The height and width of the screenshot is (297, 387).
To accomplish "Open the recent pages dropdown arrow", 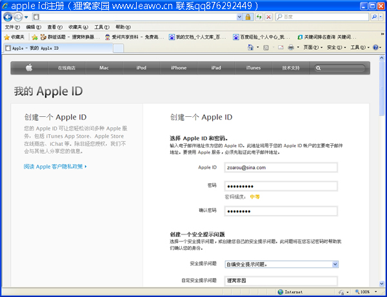I will [26, 17].
